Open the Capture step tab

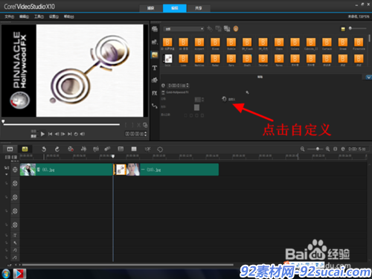tap(150, 8)
